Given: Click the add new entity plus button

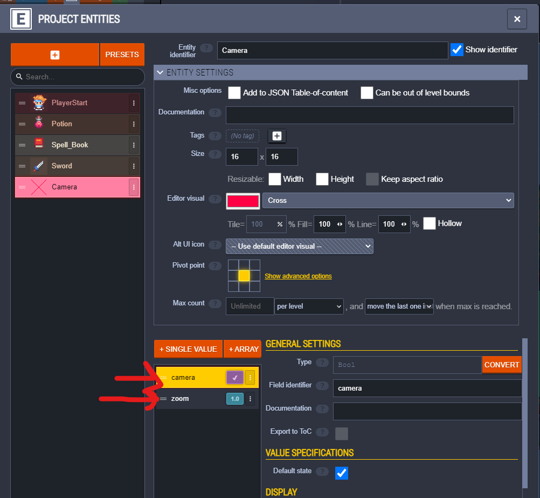Looking at the screenshot, I should [x=55, y=54].
